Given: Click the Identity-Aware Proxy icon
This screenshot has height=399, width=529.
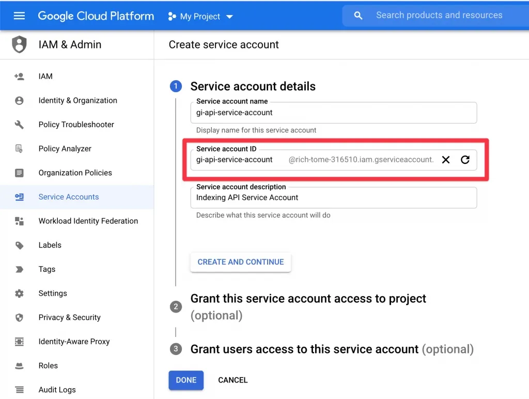Looking at the screenshot, I should 19,342.
